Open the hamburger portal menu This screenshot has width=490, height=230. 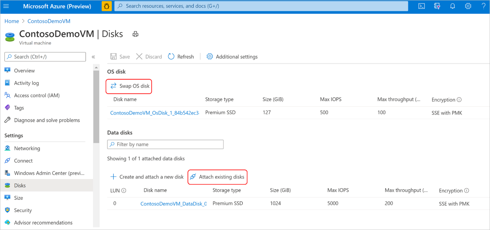6,6
